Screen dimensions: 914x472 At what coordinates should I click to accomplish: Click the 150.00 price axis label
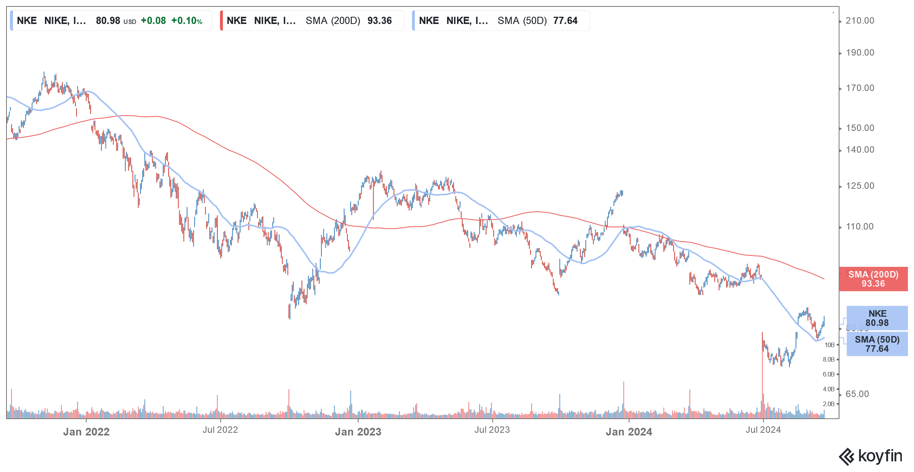click(x=860, y=128)
